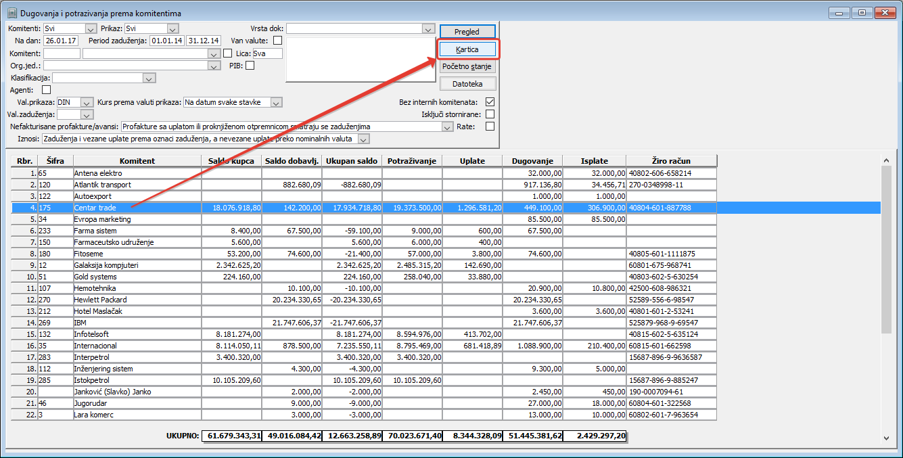
Task: Click the table scrollbar up arrow
Action: [886, 161]
